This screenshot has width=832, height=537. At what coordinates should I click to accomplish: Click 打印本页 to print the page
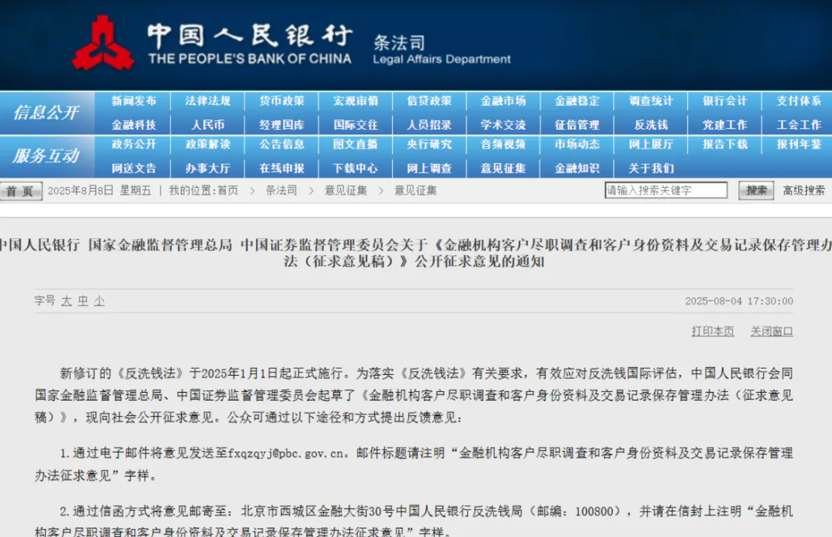point(713,332)
